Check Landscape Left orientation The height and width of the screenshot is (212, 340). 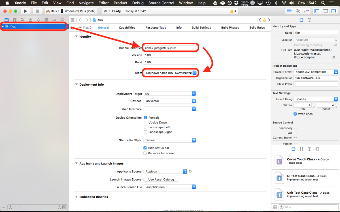click(x=146, y=127)
